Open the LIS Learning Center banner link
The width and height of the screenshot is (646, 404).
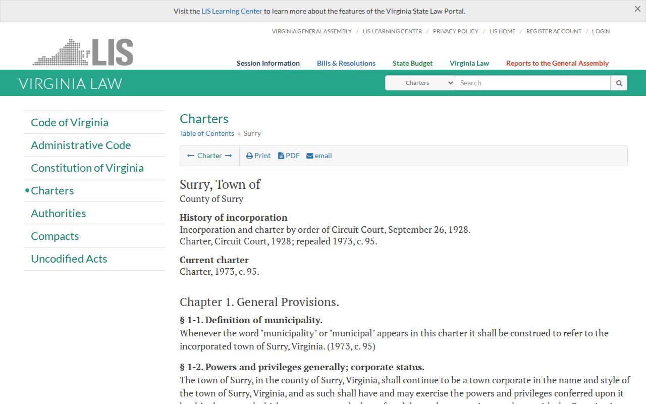pos(232,11)
